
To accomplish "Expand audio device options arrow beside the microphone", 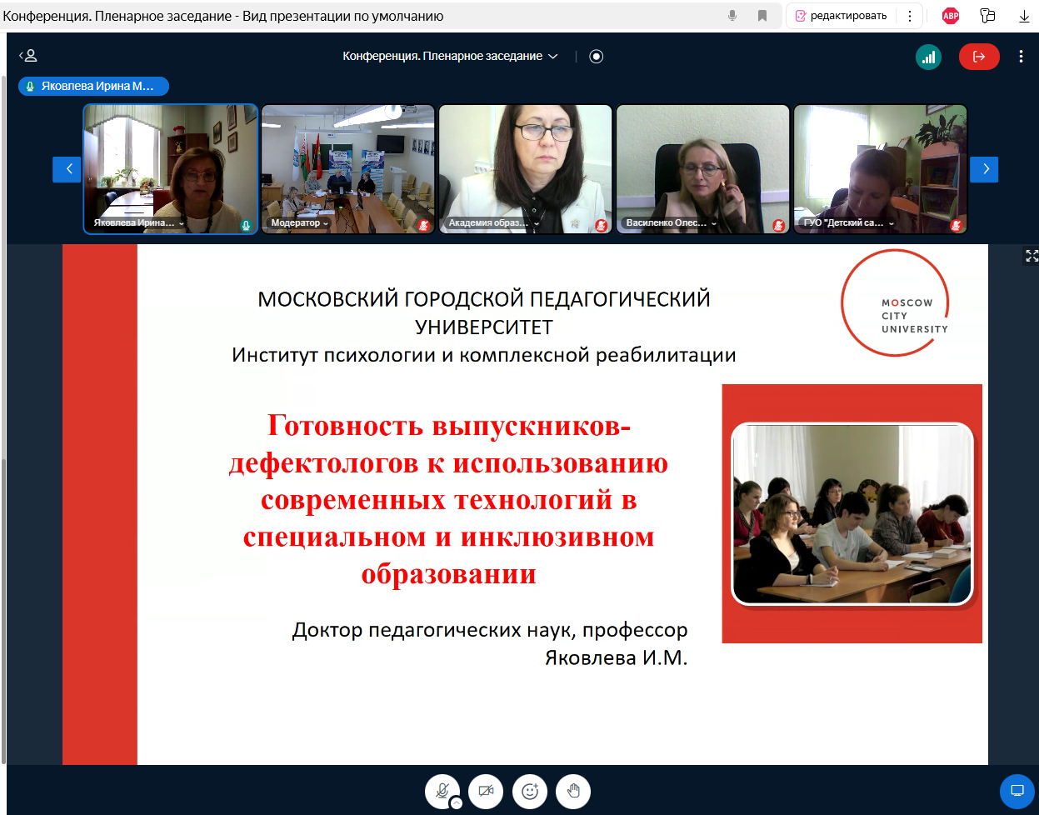I will (x=456, y=803).
